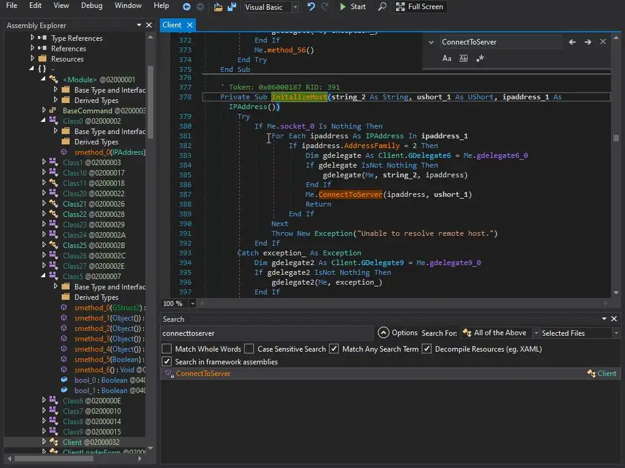Image resolution: width=625 pixels, height=468 pixels.
Task: Uncheck Search in framework assemblies
Action: (167, 362)
